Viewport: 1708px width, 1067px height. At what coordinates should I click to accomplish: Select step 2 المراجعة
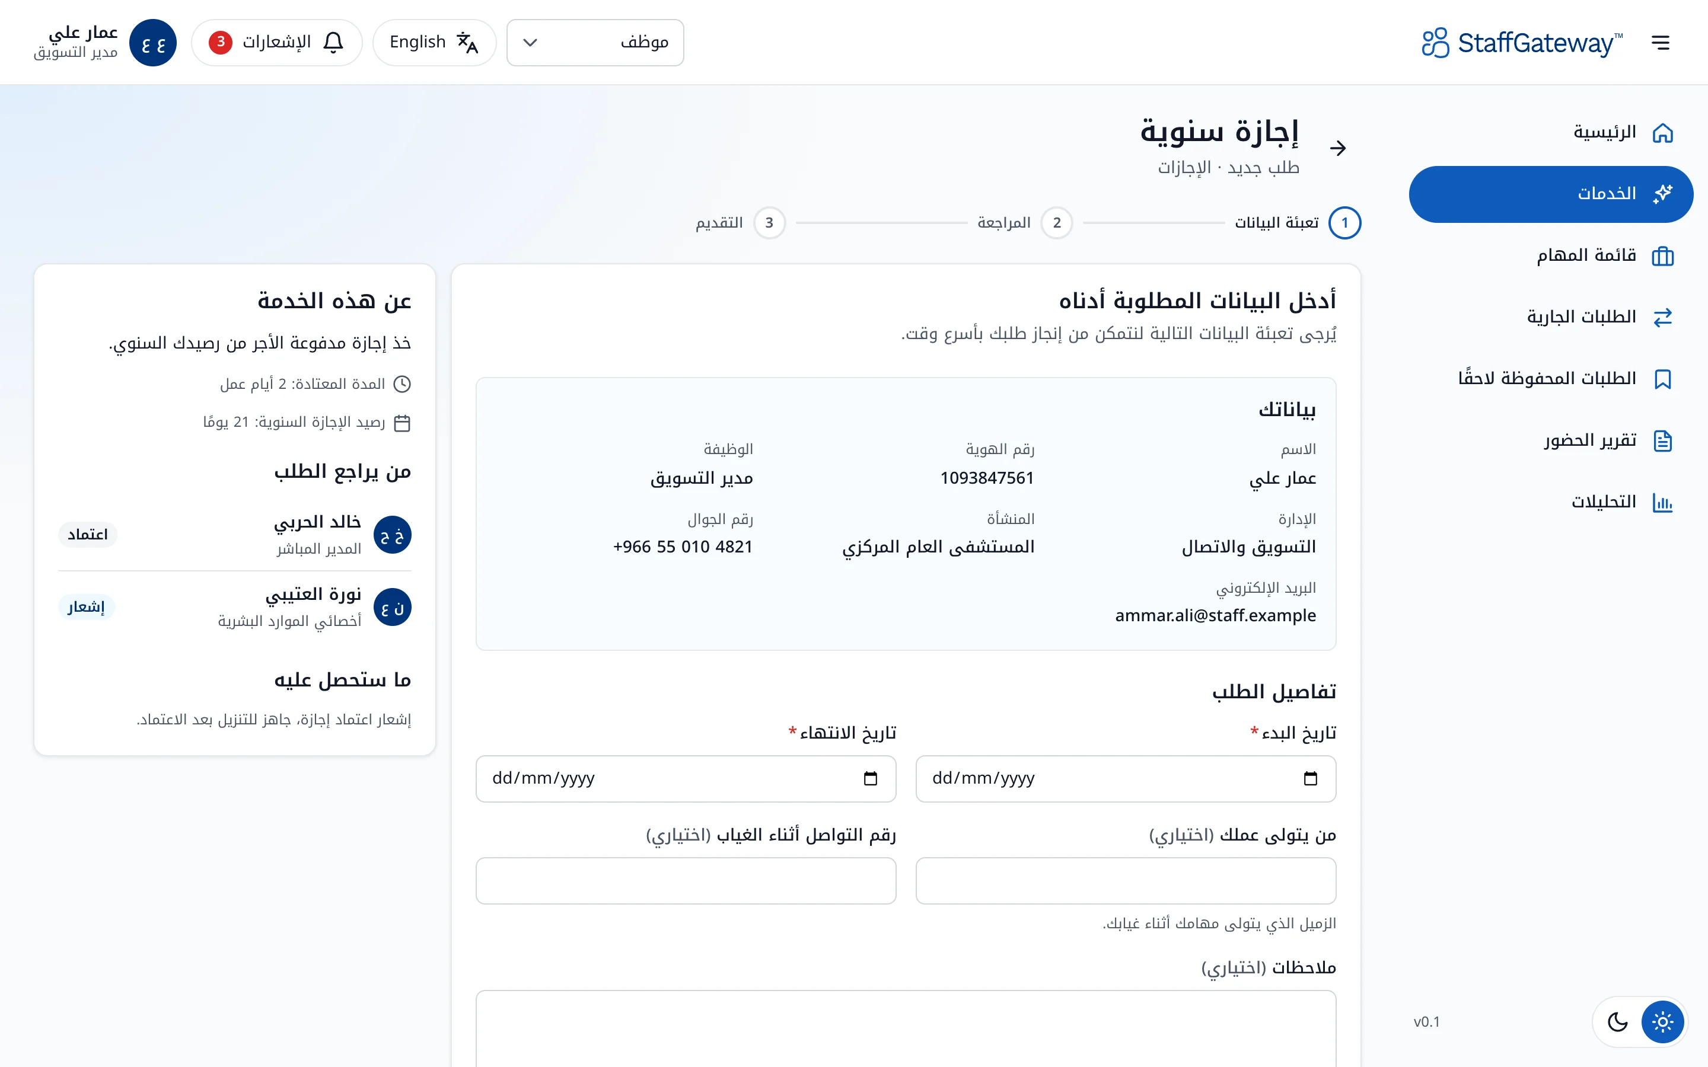pos(1024,223)
